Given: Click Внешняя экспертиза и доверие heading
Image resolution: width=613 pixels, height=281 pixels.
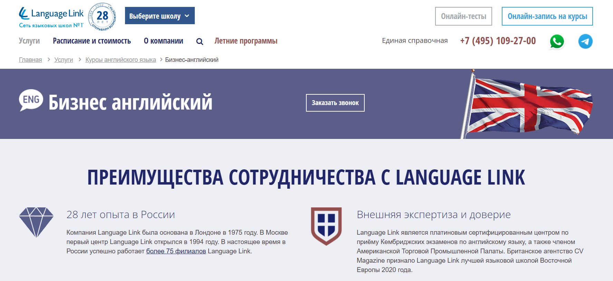Looking at the screenshot, I should (x=434, y=215).
